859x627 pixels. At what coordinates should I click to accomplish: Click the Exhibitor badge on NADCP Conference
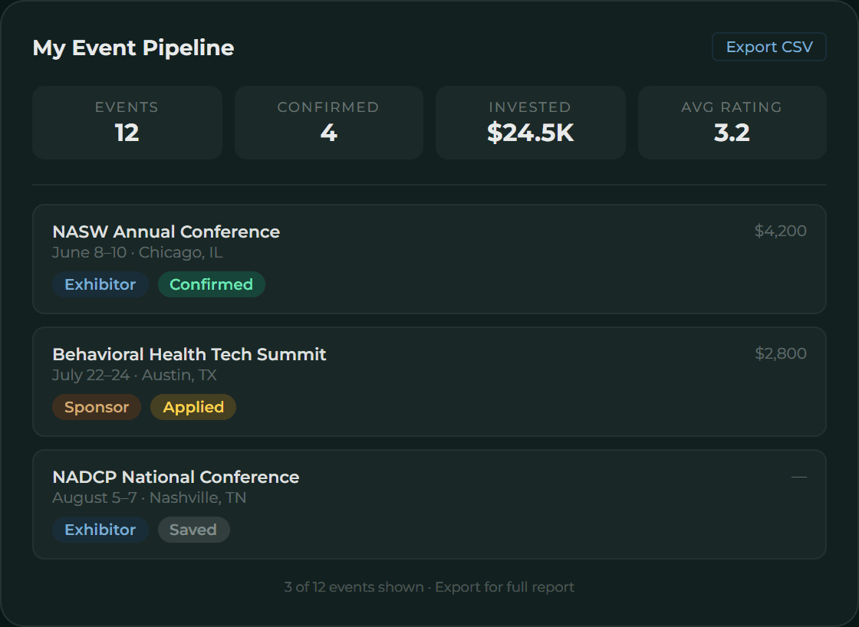tap(100, 530)
